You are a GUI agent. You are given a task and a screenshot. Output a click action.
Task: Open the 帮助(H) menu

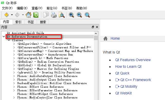82,8
